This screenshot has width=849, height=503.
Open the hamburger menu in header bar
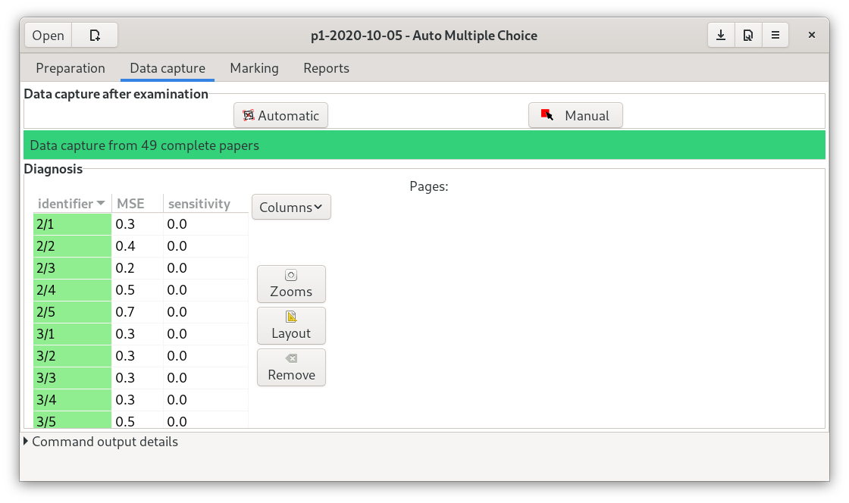click(x=775, y=36)
